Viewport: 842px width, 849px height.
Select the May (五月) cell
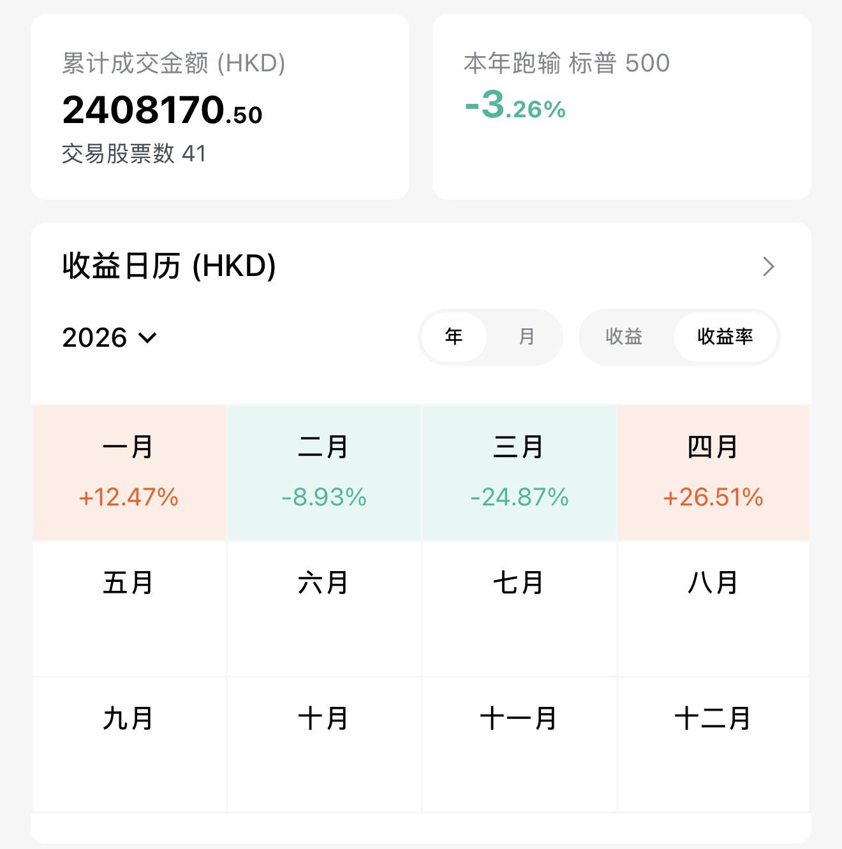click(128, 608)
